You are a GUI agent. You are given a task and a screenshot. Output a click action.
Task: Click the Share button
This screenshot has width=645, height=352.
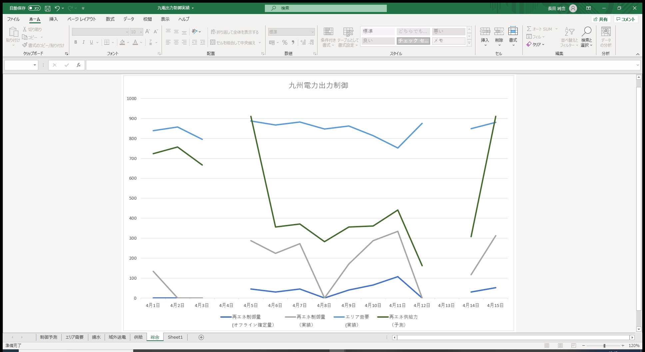point(601,19)
